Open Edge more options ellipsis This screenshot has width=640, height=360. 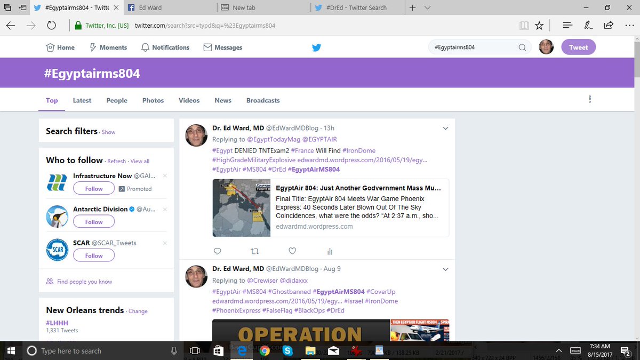point(629,25)
